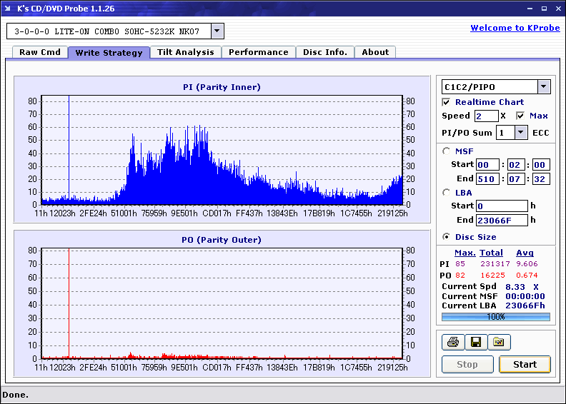Click the PO max value 82
The width and height of the screenshot is (566, 404).
tap(460, 276)
